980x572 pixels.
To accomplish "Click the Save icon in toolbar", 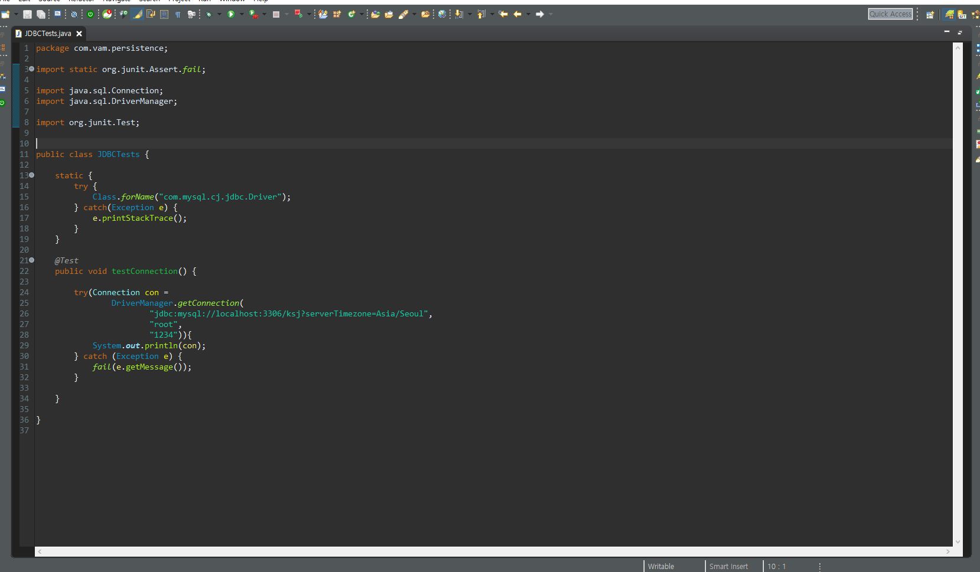I will click(x=27, y=14).
